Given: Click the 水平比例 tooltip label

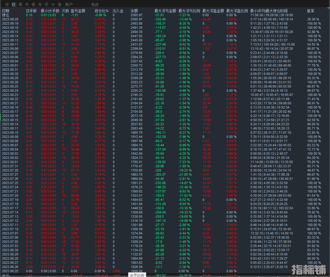Looking at the screenshot, I should 137,275.
